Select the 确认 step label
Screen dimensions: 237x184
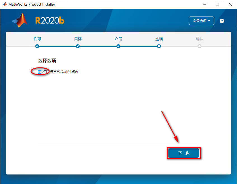tap(200, 39)
